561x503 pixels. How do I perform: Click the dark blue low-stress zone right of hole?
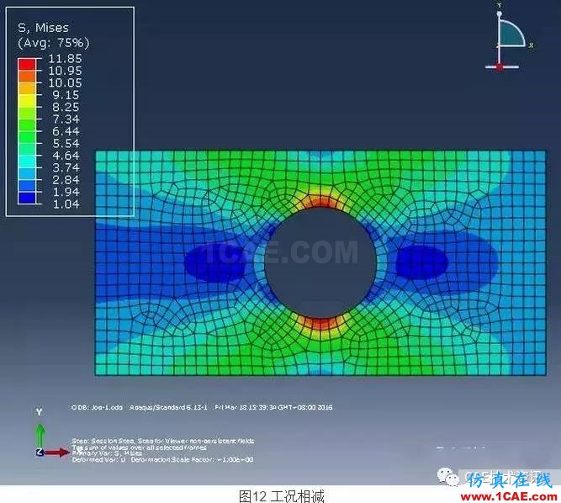pos(421,262)
